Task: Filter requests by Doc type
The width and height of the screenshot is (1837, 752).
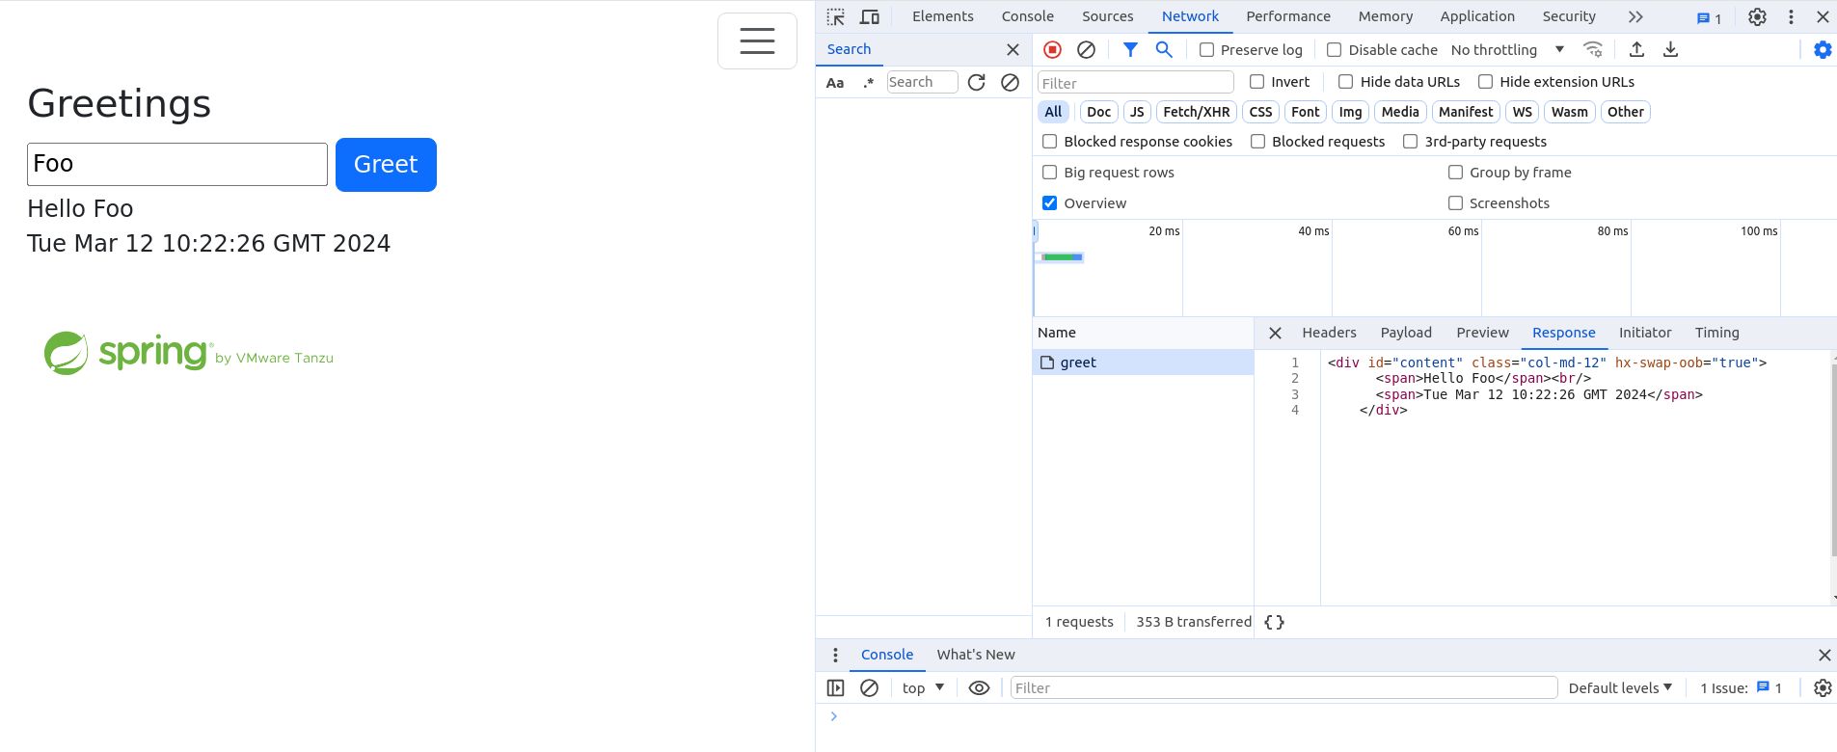Action: coord(1098,112)
